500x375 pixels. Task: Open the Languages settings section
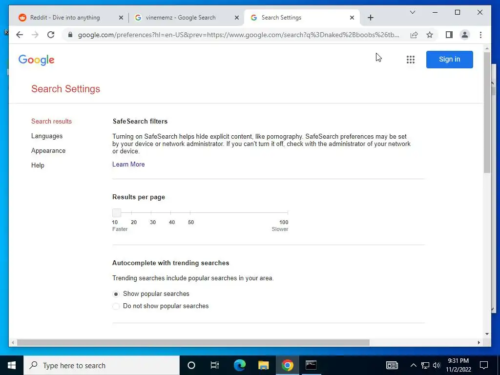(47, 136)
